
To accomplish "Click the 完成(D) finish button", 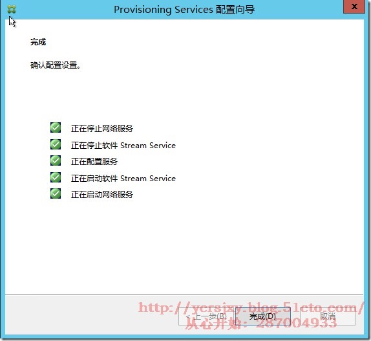I will (x=263, y=316).
